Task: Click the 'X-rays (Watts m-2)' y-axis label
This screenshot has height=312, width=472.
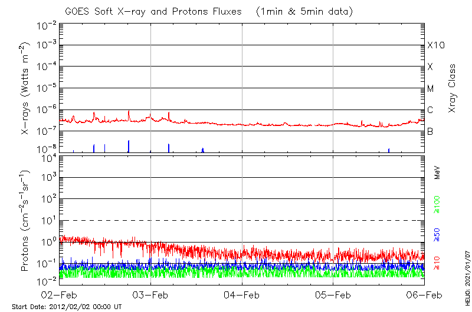Action: 26,88
